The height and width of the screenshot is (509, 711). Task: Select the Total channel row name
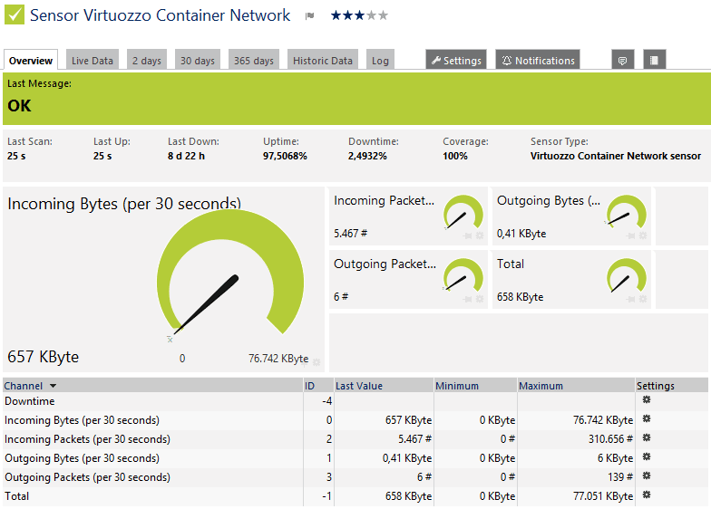(16, 496)
